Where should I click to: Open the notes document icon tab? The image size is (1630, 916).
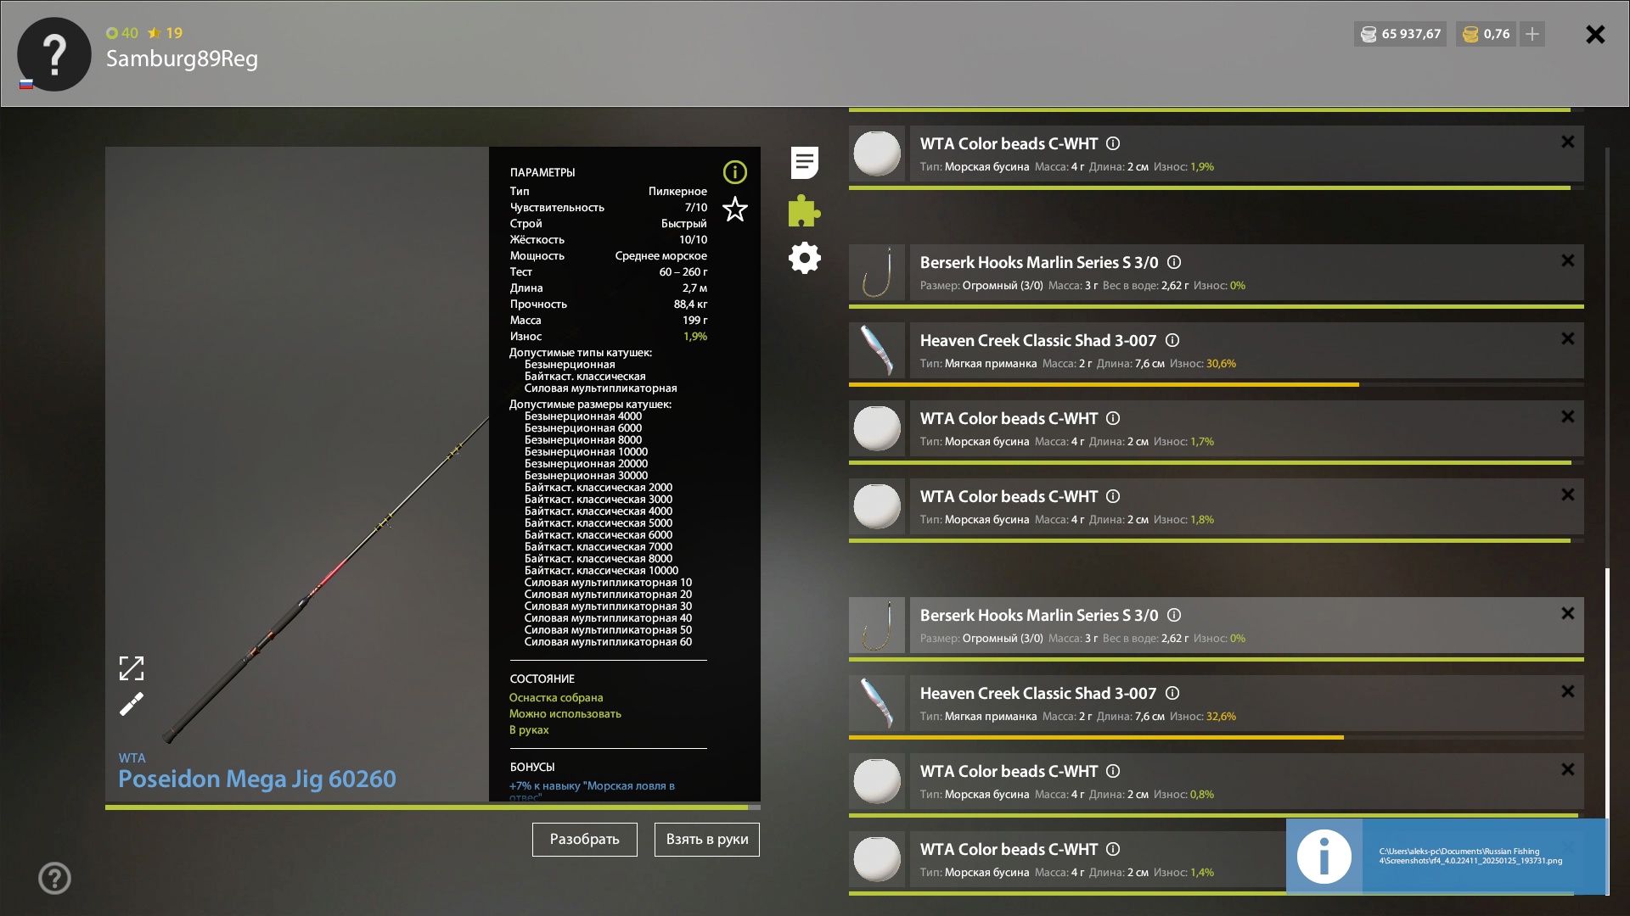804,163
